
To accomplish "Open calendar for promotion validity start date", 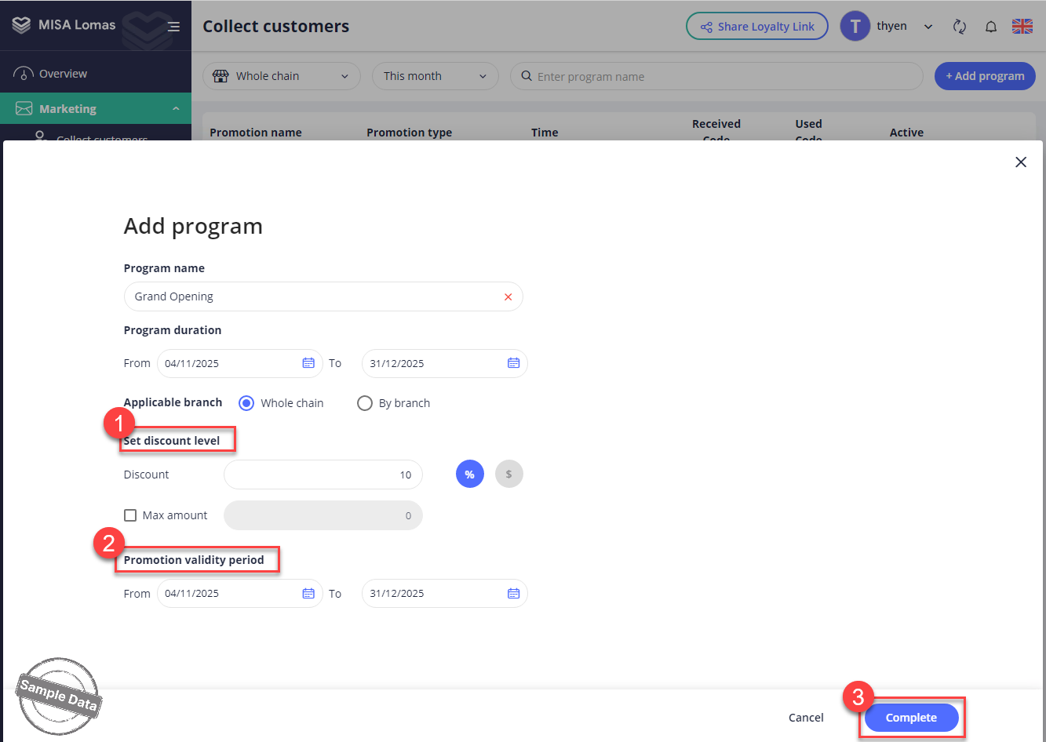I will point(308,594).
